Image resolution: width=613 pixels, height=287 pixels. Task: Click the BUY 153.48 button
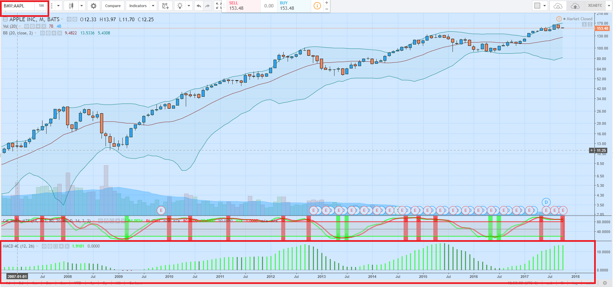click(x=294, y=6)
